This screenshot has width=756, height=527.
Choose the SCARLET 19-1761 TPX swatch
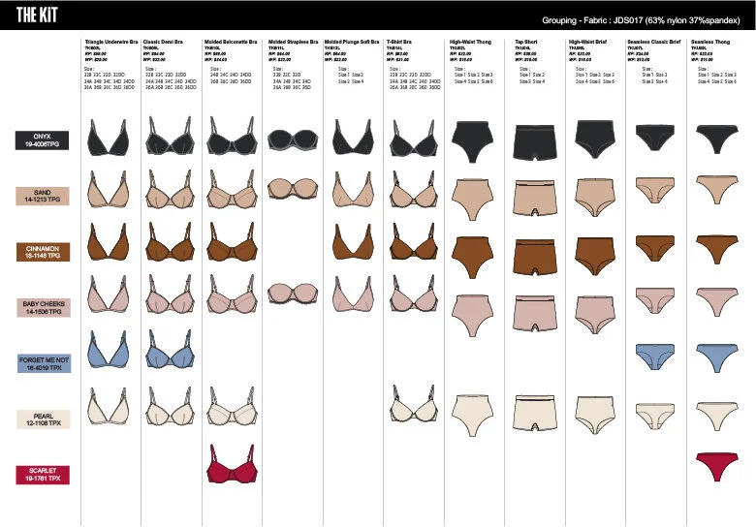43,475
